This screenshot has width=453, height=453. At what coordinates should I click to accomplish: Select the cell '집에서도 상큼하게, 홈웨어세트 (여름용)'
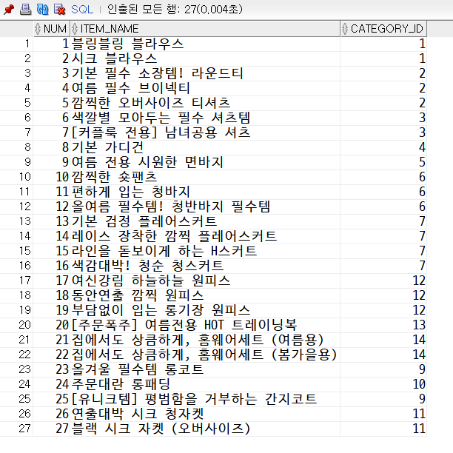(x=205, y=340)
